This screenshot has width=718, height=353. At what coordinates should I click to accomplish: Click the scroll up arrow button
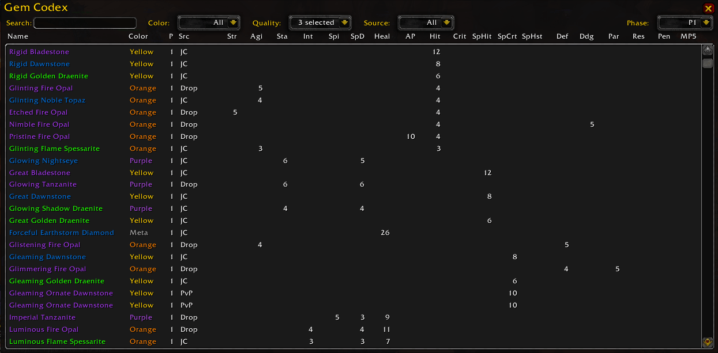click(708, 50)
